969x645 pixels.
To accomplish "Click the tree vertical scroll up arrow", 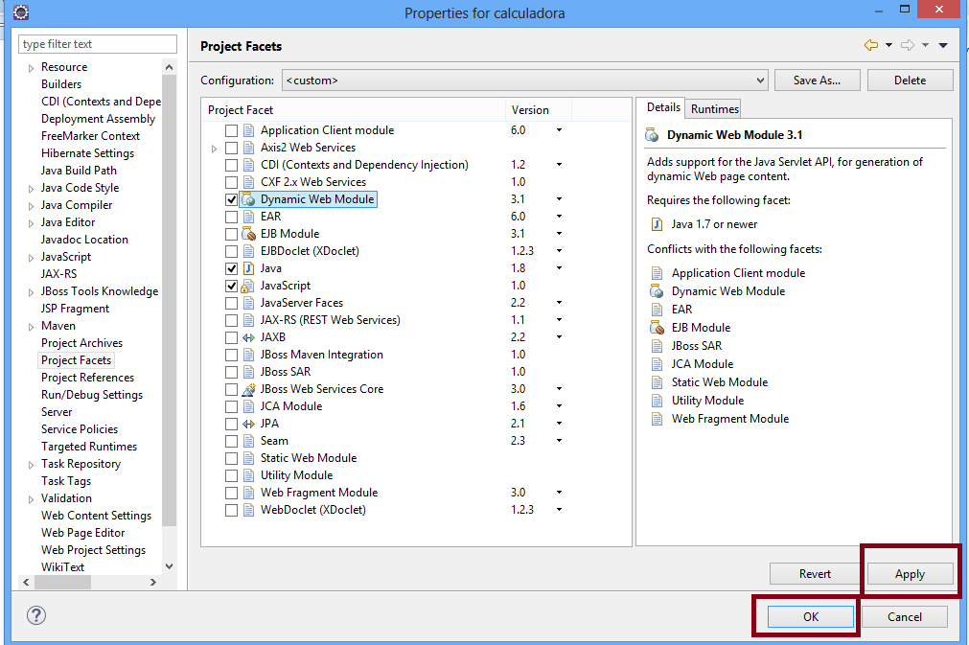I will point(170,67).
